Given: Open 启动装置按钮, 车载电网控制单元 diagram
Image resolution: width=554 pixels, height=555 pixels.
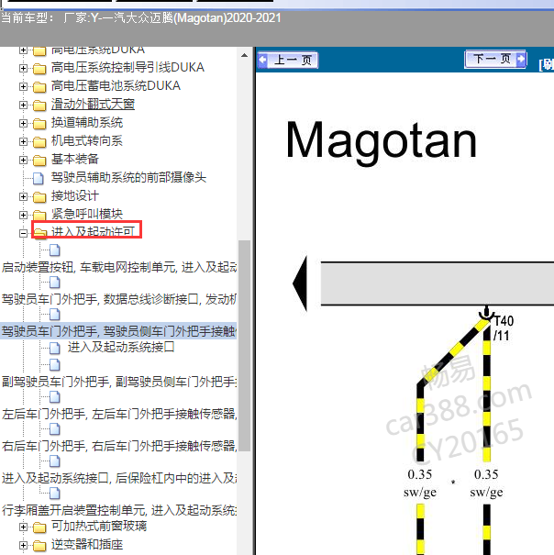Looking at the screenshot, I should click(119, 267).
